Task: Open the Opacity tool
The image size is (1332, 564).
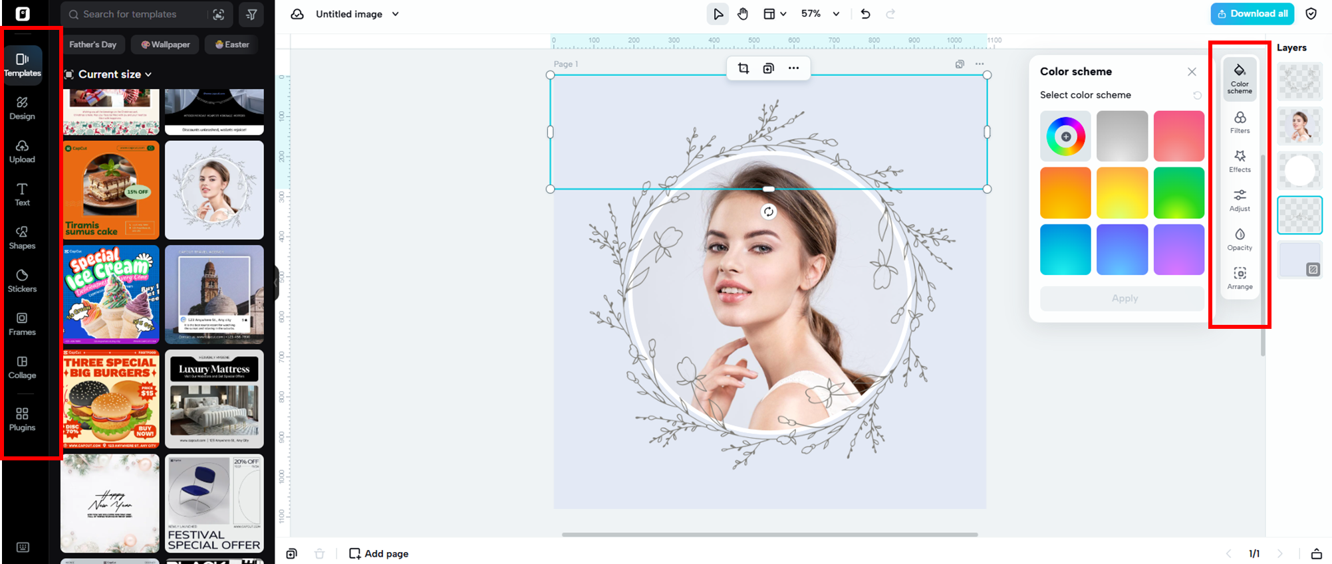Action: (1240, 240)
